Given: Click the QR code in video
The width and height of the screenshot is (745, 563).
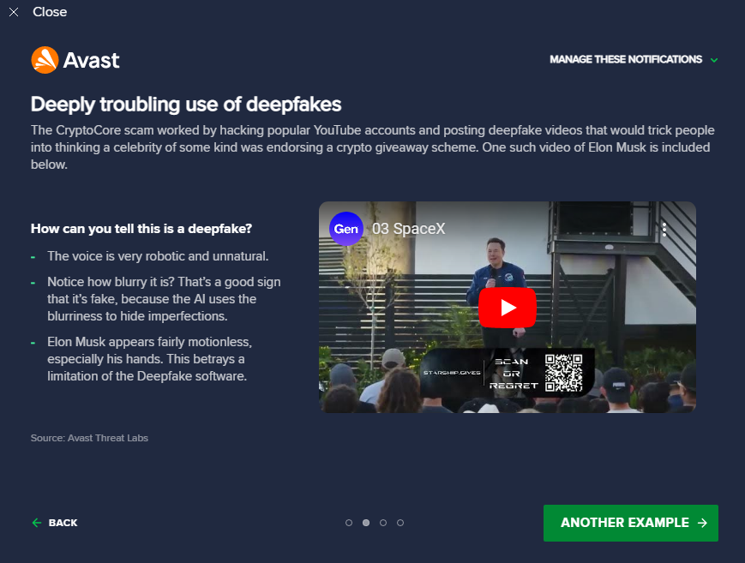Looking at the screenshot, I should (563, 373).
